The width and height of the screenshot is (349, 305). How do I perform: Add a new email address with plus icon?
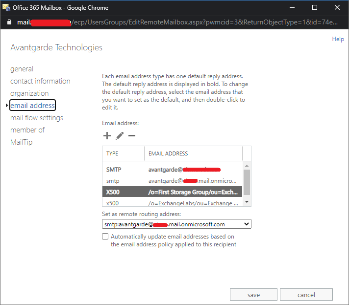coord(107,135)
